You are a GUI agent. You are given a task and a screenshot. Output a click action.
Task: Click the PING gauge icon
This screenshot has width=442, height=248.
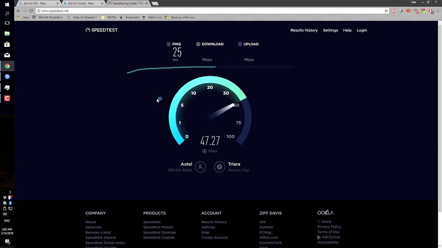click(169, 44)
